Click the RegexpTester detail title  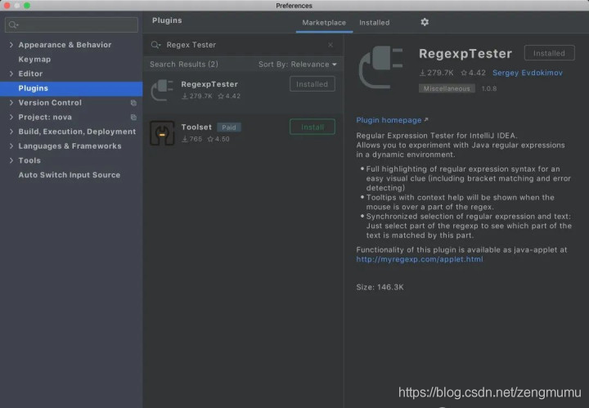465,54
